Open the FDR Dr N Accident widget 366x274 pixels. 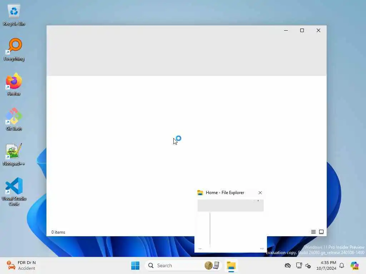pos(21,265)
